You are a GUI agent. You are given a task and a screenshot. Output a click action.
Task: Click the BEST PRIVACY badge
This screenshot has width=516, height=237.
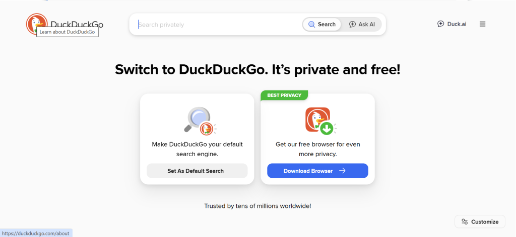(284, 95)
